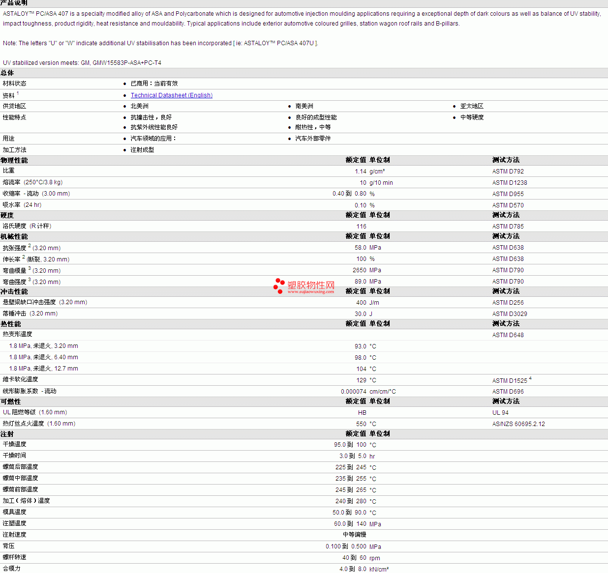Click the 汽车外部零件 use entry

pyautogui.click(x=313, y=139)
